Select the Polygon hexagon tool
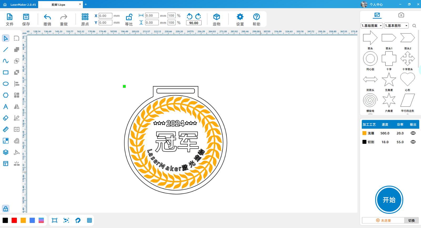Image resolution: width=421 pixels, height=228 pixels. click(6, 95)
